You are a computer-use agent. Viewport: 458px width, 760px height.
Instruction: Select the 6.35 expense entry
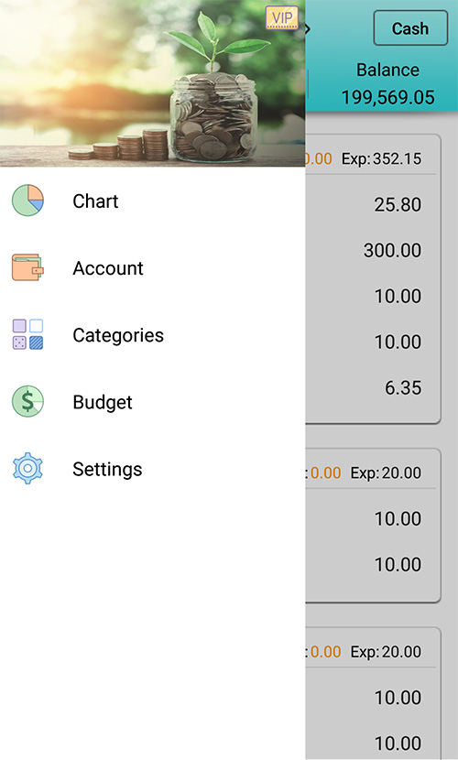(x=403, y=387)
